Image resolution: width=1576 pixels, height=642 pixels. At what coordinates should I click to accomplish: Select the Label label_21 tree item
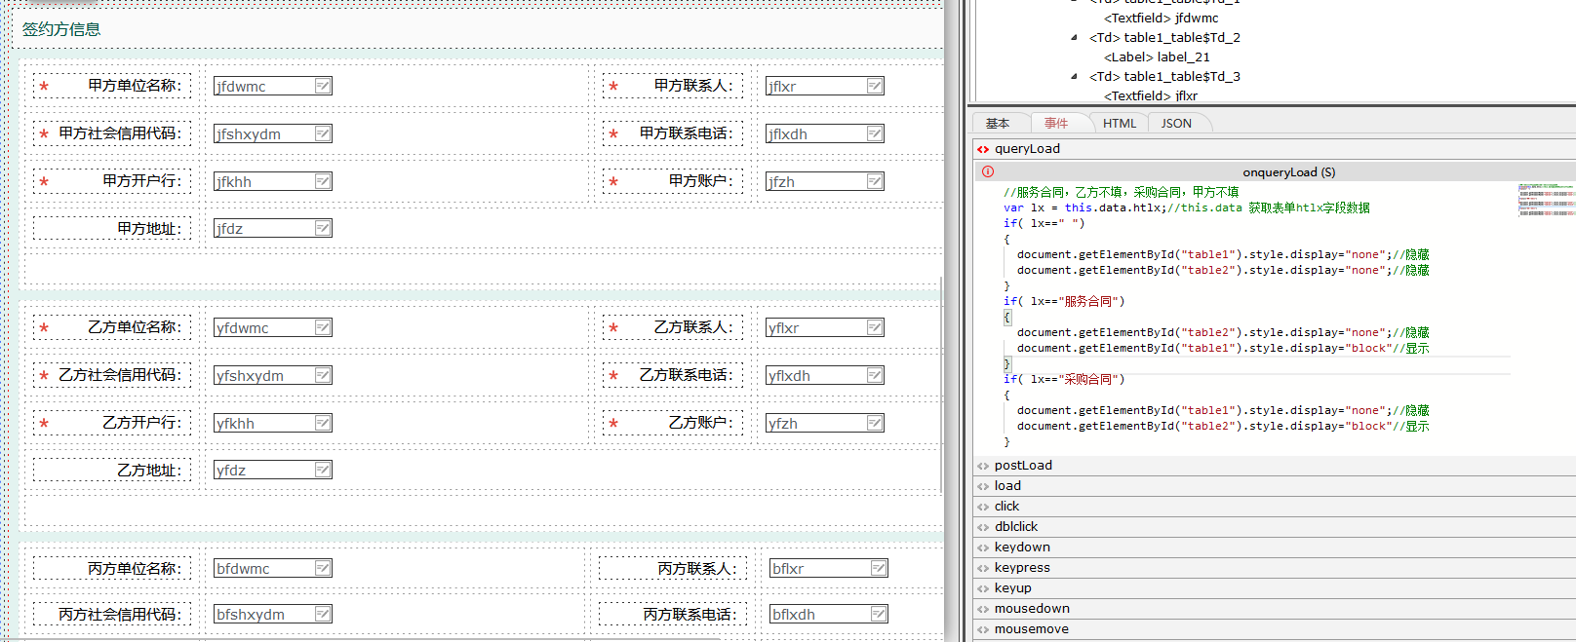click(1157, 57)
